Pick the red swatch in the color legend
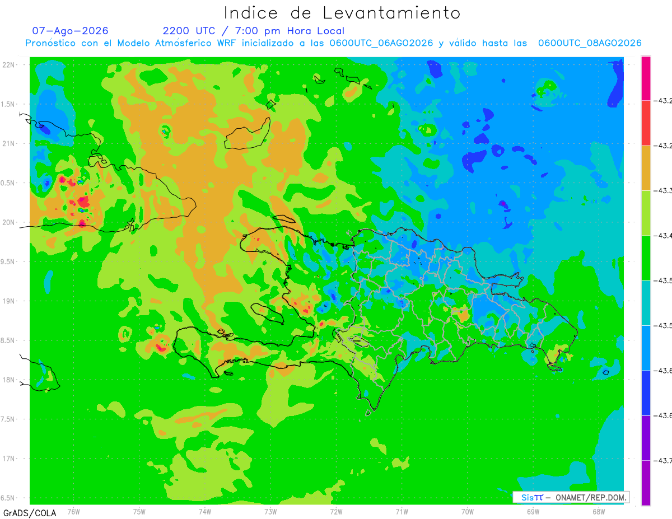Image resolution: width=672 pixels, height=519 pixels. (646, 123)
